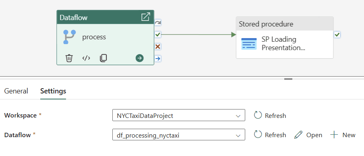Screen dimensions: 364x156
Task: Click the process activity name
Action: (x=94, y=37)
